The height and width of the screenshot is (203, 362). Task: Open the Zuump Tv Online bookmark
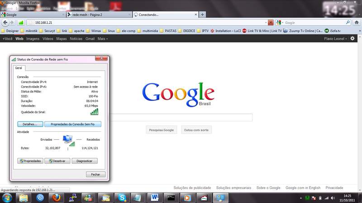(303, 31)
